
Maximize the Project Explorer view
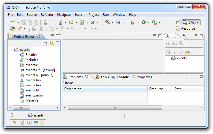point(57,36)
